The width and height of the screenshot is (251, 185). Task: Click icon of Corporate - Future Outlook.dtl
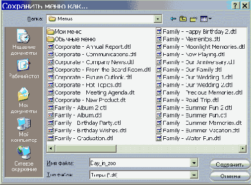pos(51,77)
